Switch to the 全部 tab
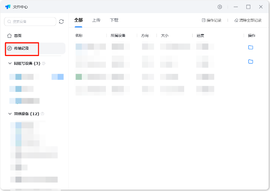The width and height of the screenshot is (270, 191). [79, 20]
